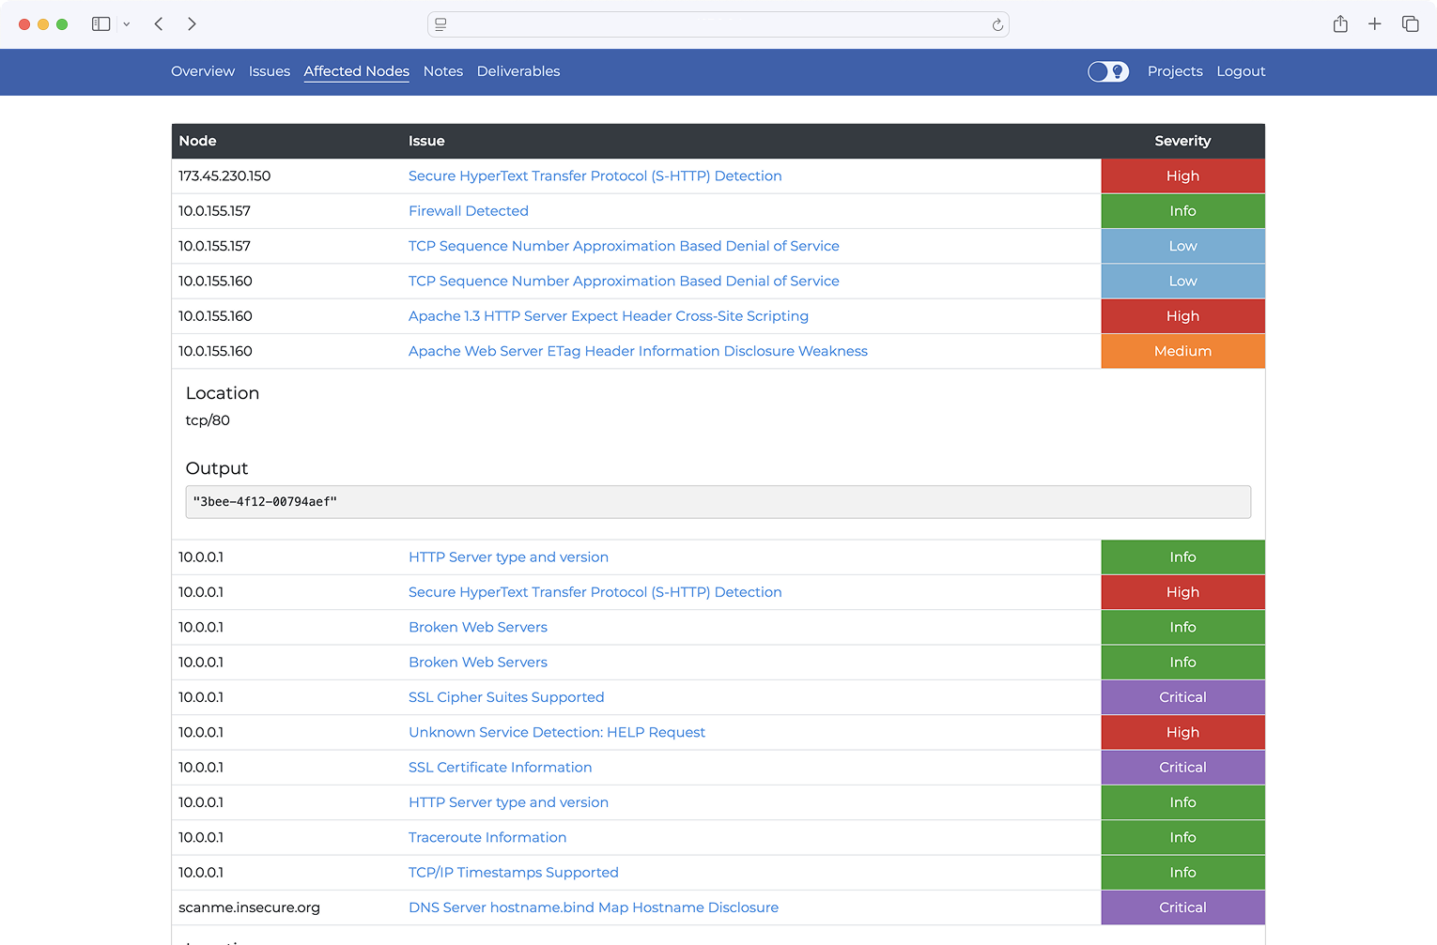The image size is (1437, 945).
Task: Log out of the application
Action: pos(1241,71)
